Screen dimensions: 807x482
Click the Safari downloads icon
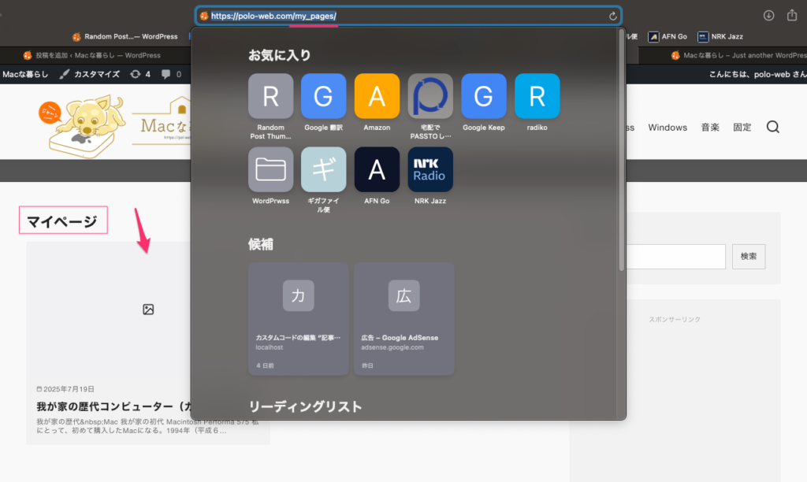tap(769, 16)
